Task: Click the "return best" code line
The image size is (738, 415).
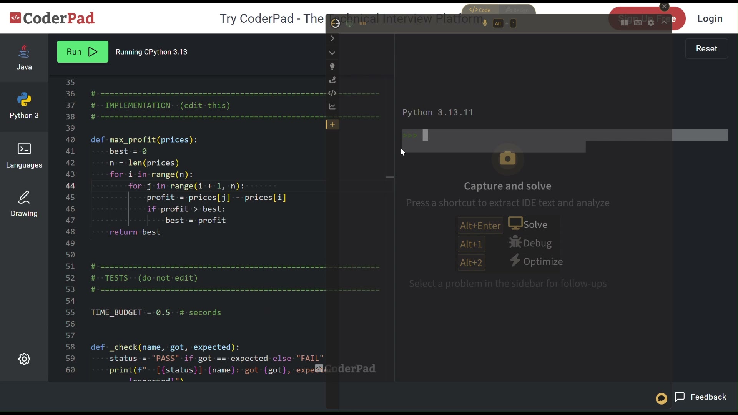Action: (x=135, y=232)
